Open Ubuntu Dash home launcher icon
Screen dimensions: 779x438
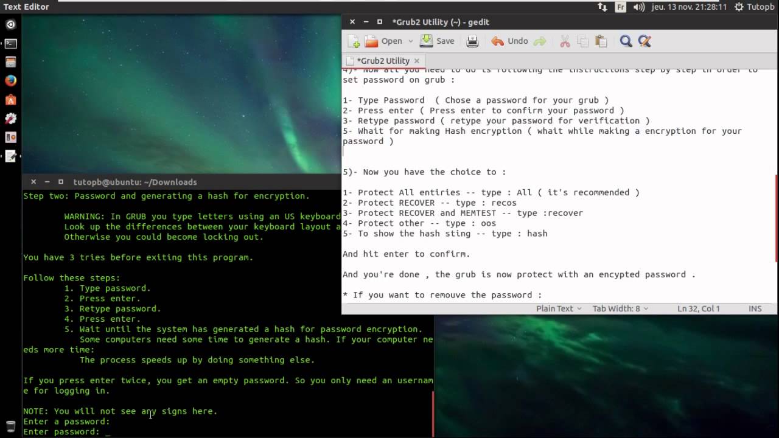[10, 25]
